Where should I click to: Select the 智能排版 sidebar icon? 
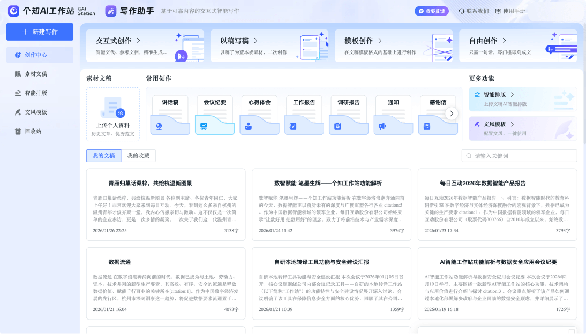[x=18, y=93]
